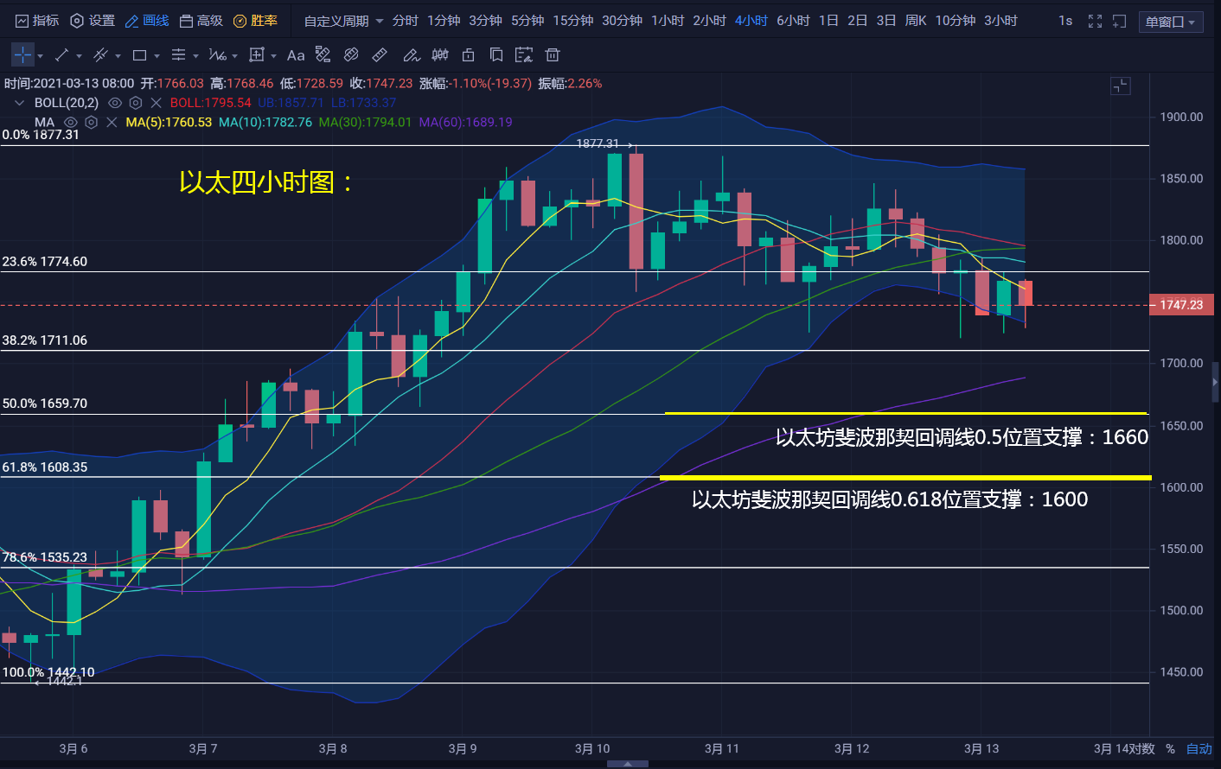
Task: Toggle BOLL indicator visibility eye
Action: (x=114, y=103)
